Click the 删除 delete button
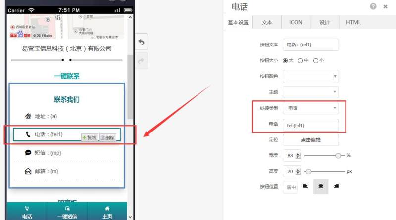The height and width of the screenshot is (220, 396). (107, 138)
